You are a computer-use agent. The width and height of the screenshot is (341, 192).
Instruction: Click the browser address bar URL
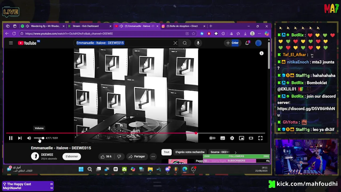(x=69, y=34)
